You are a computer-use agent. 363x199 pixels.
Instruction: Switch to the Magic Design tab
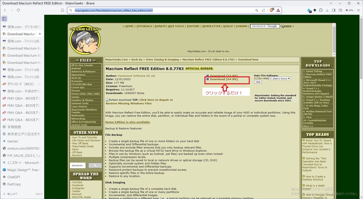[22, 170]
